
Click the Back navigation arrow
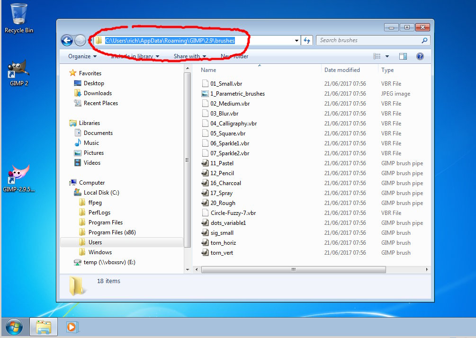[x=67, y=40]
